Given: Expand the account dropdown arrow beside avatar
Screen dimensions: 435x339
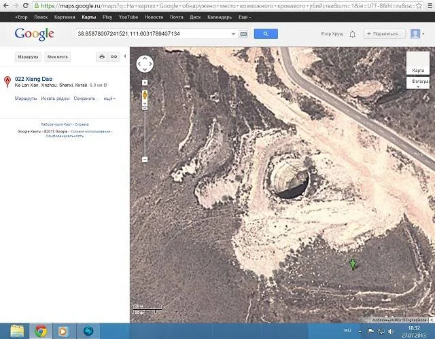Looking at the screenshot, I should [x=423, y=34].
